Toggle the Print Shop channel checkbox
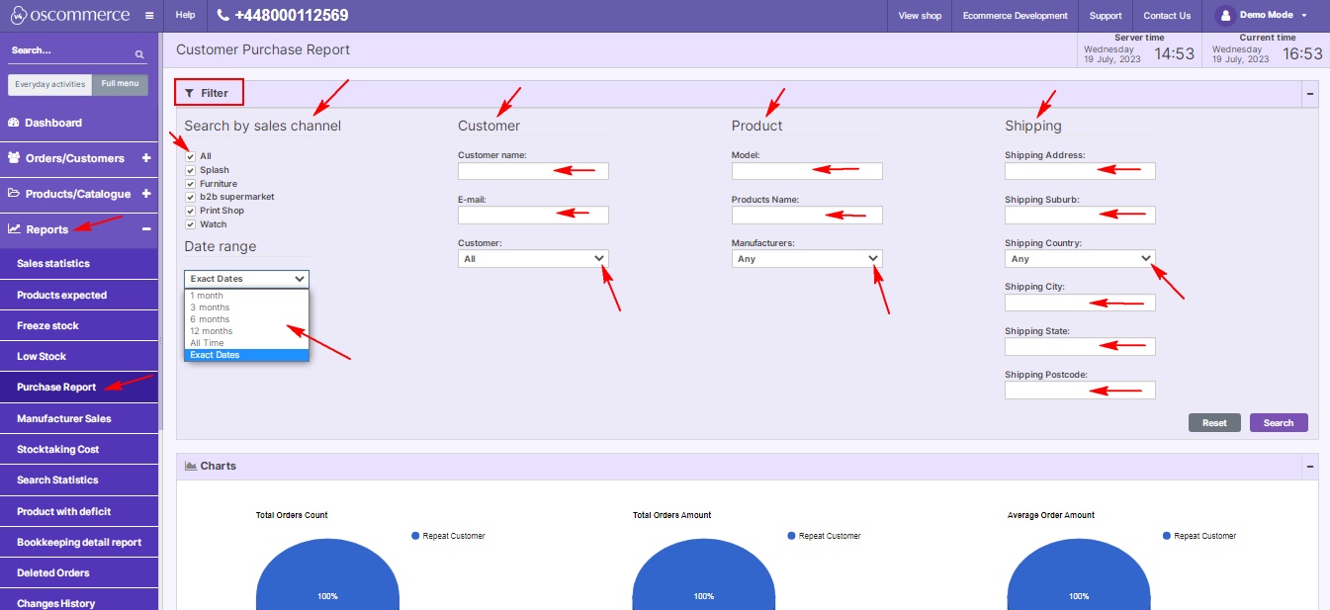 click(190, 211)
